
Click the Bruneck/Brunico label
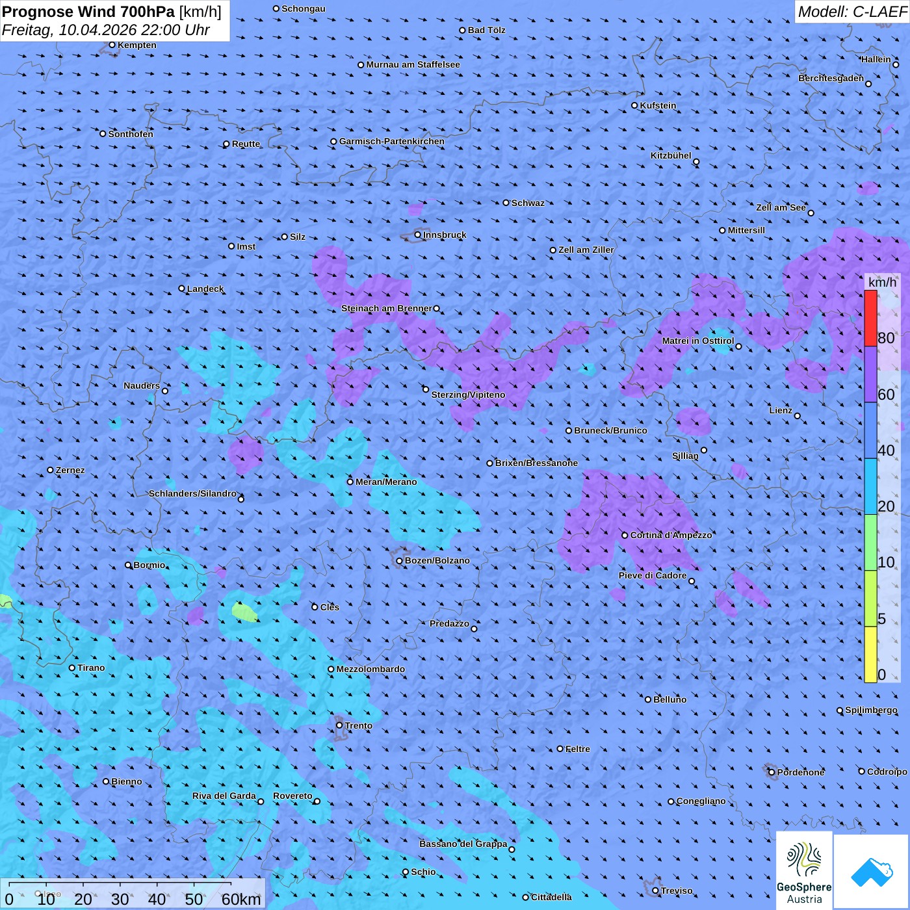[610, 430]
